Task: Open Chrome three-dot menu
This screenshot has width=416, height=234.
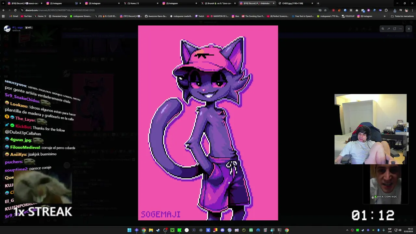Action: coord(412,10)
